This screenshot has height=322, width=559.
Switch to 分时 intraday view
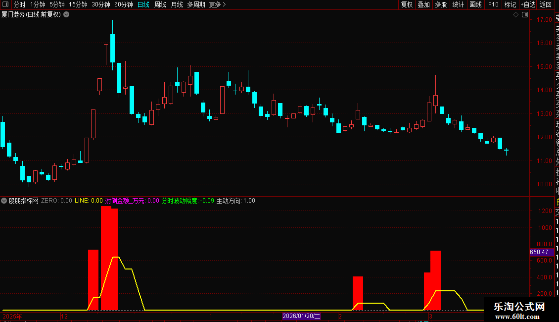(20, 4)
